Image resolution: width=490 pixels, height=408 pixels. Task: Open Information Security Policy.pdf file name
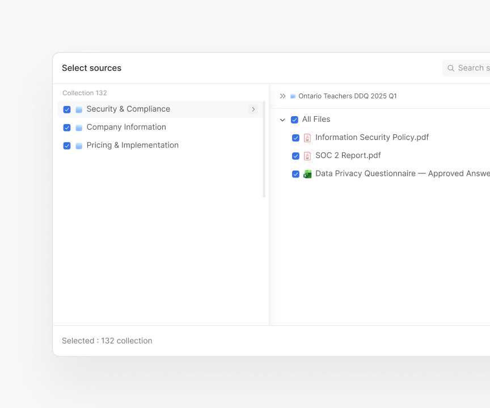(372, 137)
